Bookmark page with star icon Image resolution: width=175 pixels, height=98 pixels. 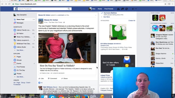point(165,4)
